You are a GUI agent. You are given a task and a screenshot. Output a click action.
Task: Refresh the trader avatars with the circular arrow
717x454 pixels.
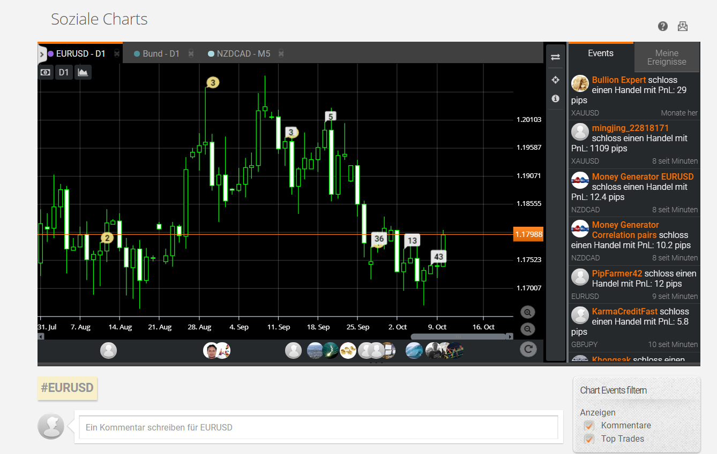528,349
